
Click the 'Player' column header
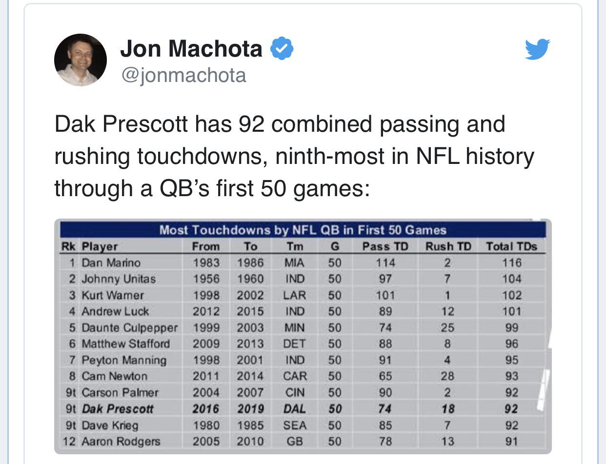click(100, 246)
